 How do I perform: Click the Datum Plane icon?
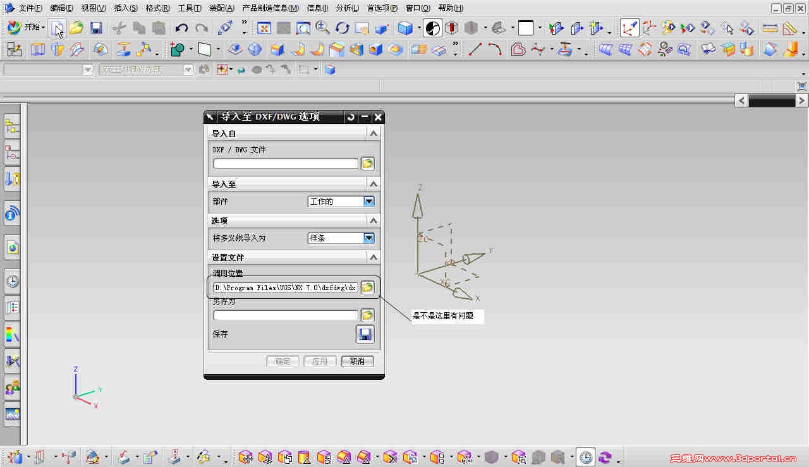(x=204, y=49)
